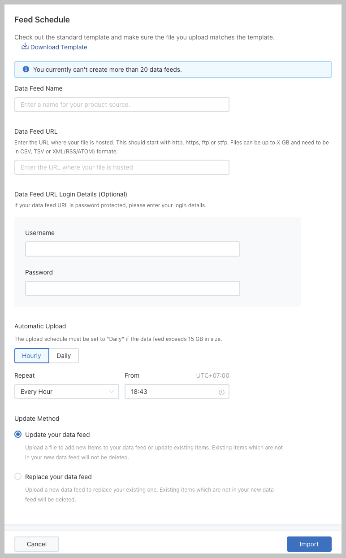Click the Data Feed URL input field
Viewport: 346px width, 558px height.
click(x=122, y=167)
